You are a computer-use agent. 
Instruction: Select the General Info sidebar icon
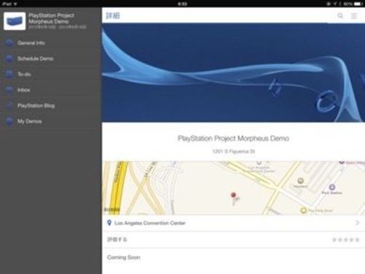coord(9,43)
